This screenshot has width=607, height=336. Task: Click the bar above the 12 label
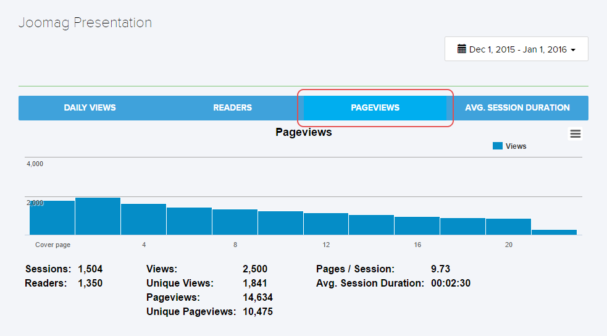pyautogui.click(x=326, y=224)
